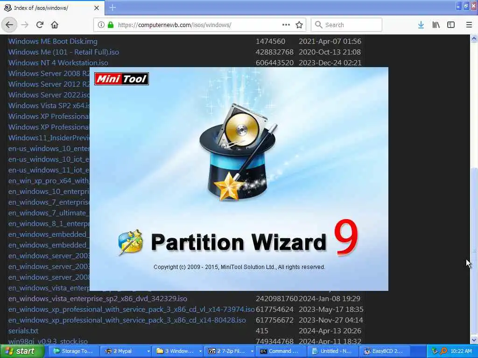
Task: Select the Index of /isos/windows/ tab
Action: pyautogui.click(x=52, y=8)
